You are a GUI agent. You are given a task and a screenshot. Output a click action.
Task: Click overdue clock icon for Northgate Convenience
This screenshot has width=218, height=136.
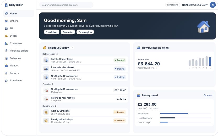[x=46, y=90]
